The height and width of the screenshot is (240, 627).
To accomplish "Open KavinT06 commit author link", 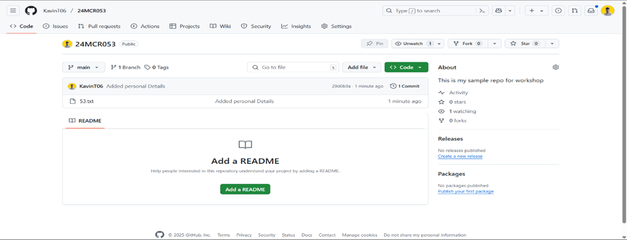I will point(91,86).
